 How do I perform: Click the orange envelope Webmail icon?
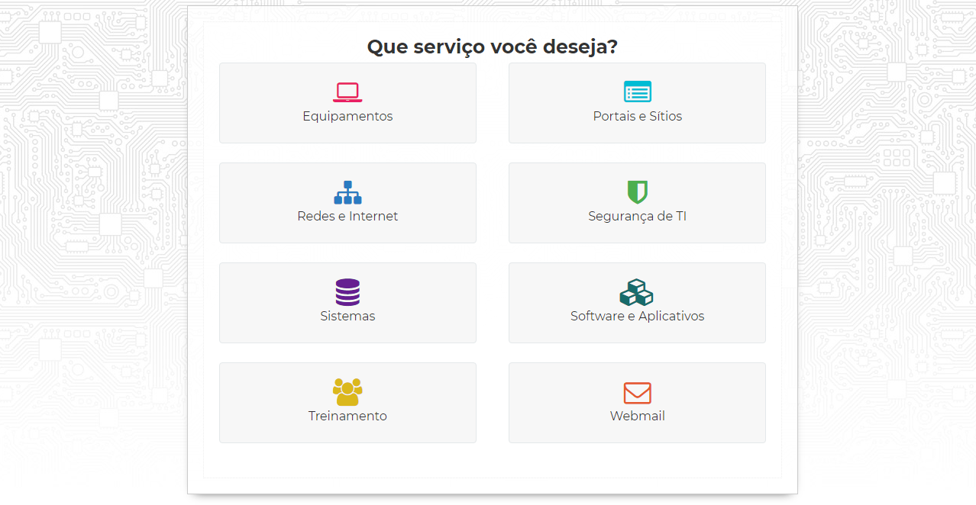tap(637, 393)
